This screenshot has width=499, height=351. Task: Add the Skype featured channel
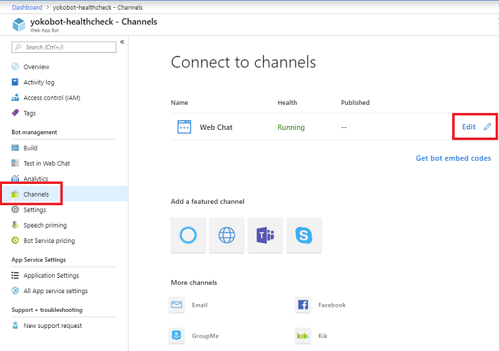pyautogui.click(x=304, y=235)
